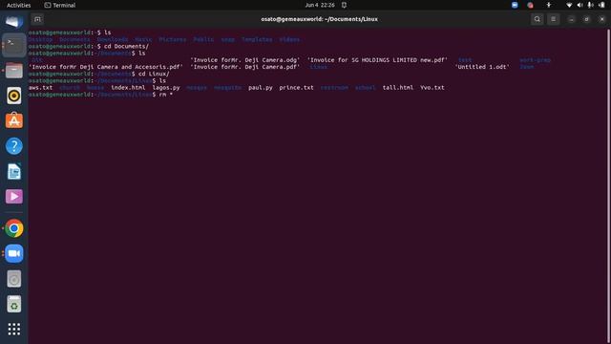Click 'Yvo.txt' in the listing
The width and height of the screenshot is (611, 344).
point(432,87)
